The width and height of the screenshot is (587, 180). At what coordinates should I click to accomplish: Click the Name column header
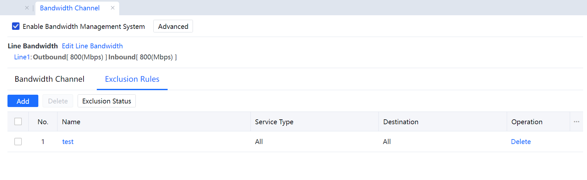[71, 122]
